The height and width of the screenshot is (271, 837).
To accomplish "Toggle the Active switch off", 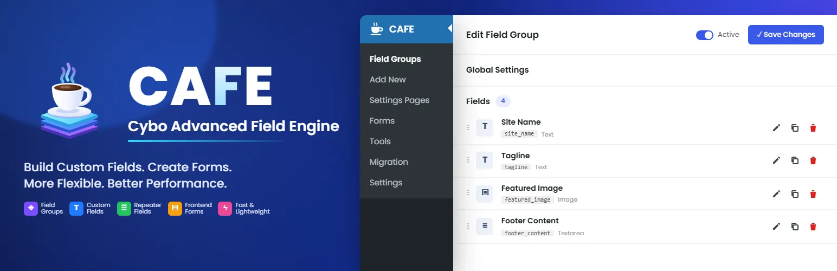I will (705, 35).
